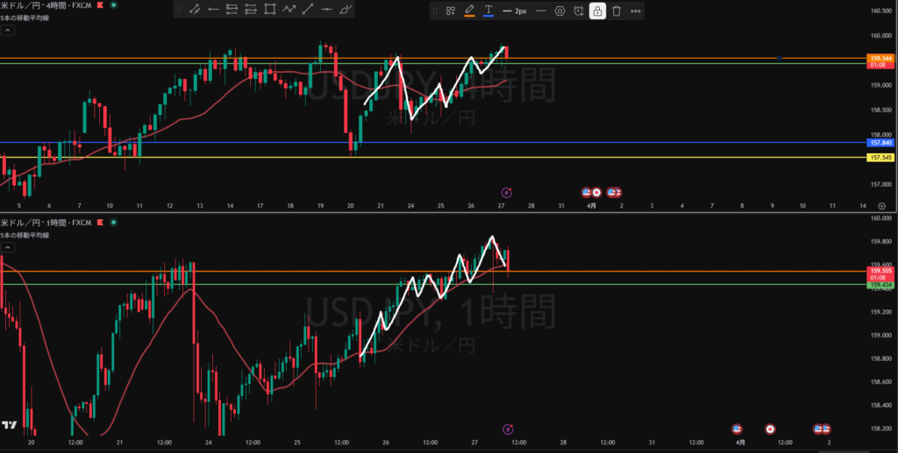Open the time axis settings gear on the top chart

pyautogui.click(x=882, y=205)
